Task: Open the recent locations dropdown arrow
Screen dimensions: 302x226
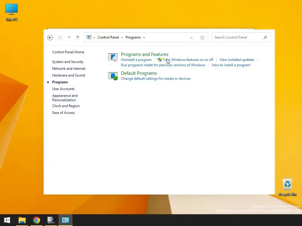Action: [x=69, y=37]
